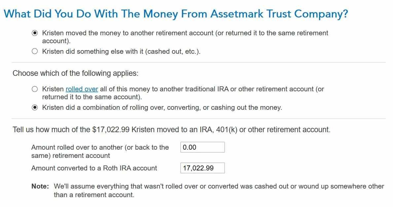Click the 'combination of rolling over' option label text
393x207 pixels.
(x=162, y=108)
